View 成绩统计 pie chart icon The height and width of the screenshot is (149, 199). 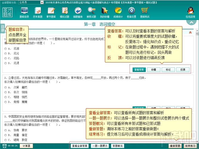pos(118,12)
